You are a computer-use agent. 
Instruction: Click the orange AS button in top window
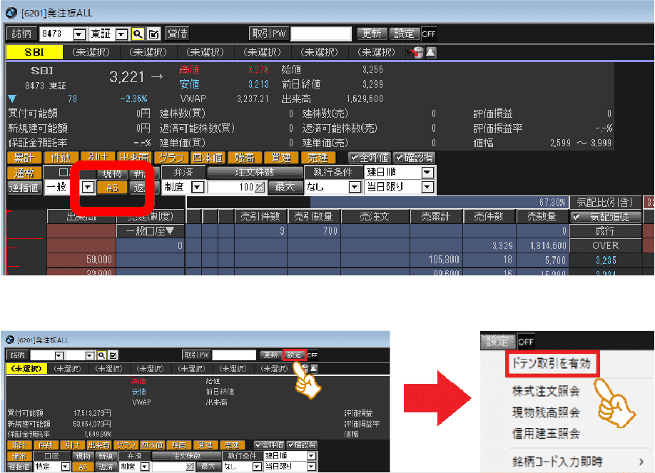click(112, 187)
